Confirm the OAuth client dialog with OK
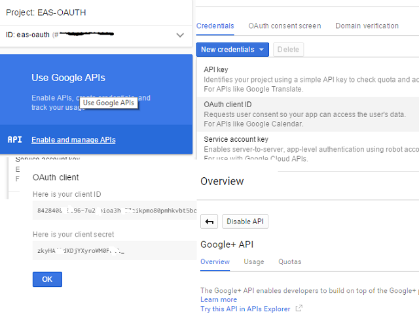 47,279
